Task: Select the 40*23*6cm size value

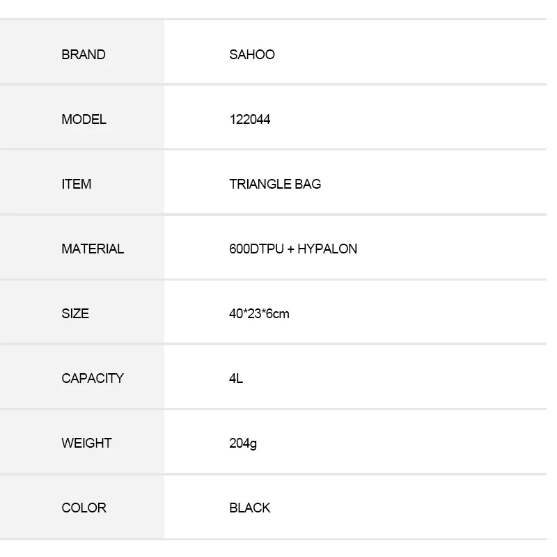Action: pyautogui.click(x=259, y=314)
